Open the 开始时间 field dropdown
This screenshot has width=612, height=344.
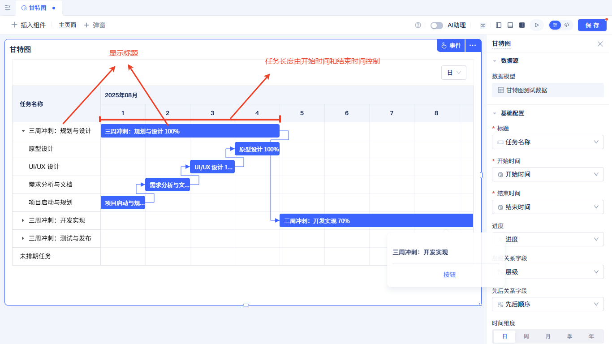tap(548, 174)
